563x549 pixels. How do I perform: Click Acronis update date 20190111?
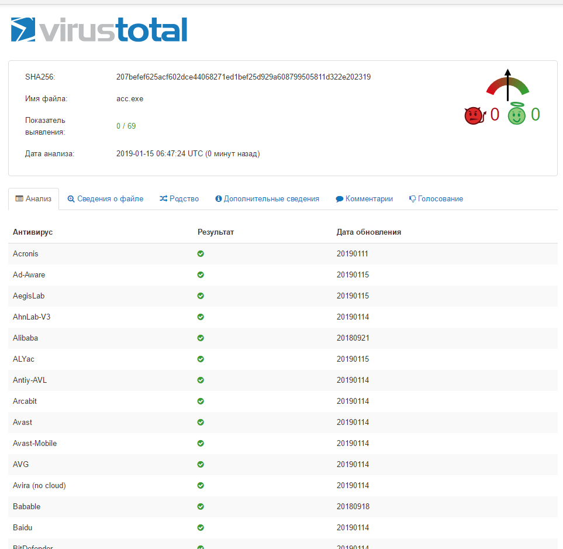point(353,254)
